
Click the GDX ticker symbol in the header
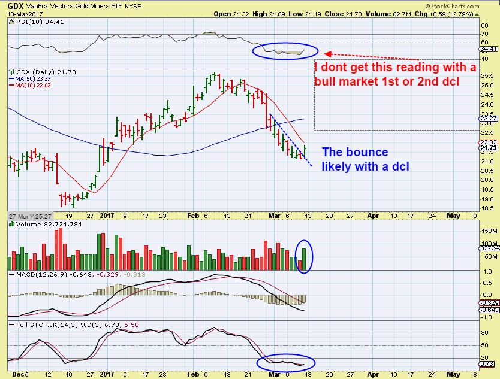point(16,6)
